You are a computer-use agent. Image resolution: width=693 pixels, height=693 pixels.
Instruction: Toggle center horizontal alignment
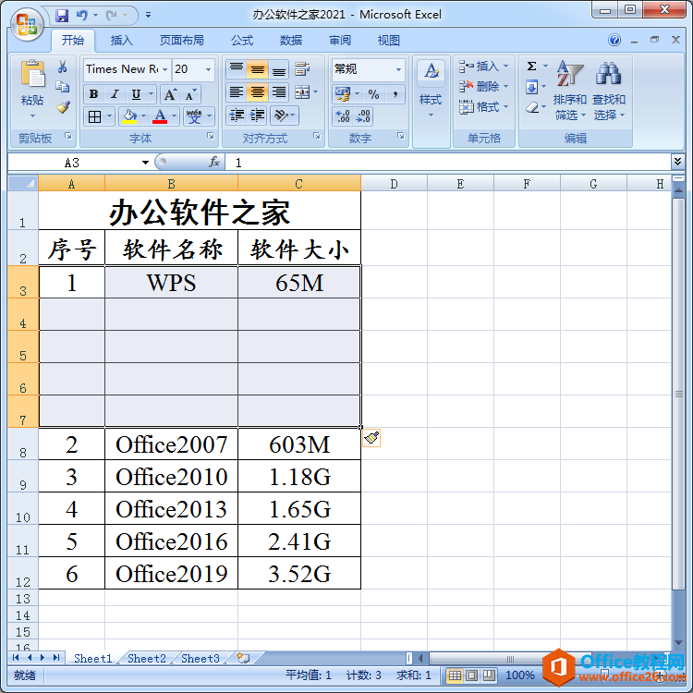pos(257,92)
